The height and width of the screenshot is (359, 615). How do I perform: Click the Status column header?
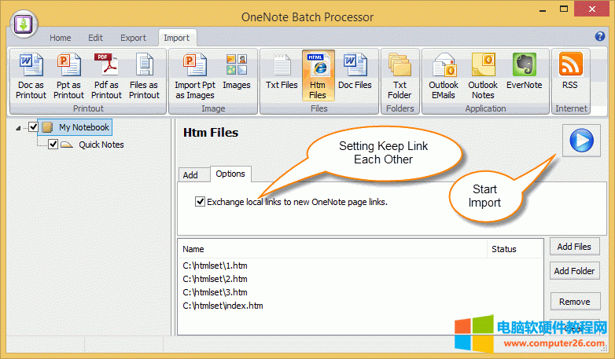click(514, 249)
